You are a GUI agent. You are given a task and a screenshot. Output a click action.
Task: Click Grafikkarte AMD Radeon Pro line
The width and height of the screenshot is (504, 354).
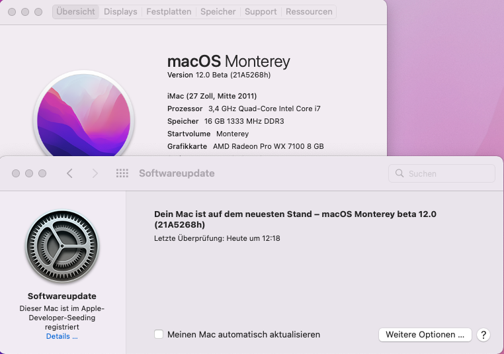coord(245,146)
